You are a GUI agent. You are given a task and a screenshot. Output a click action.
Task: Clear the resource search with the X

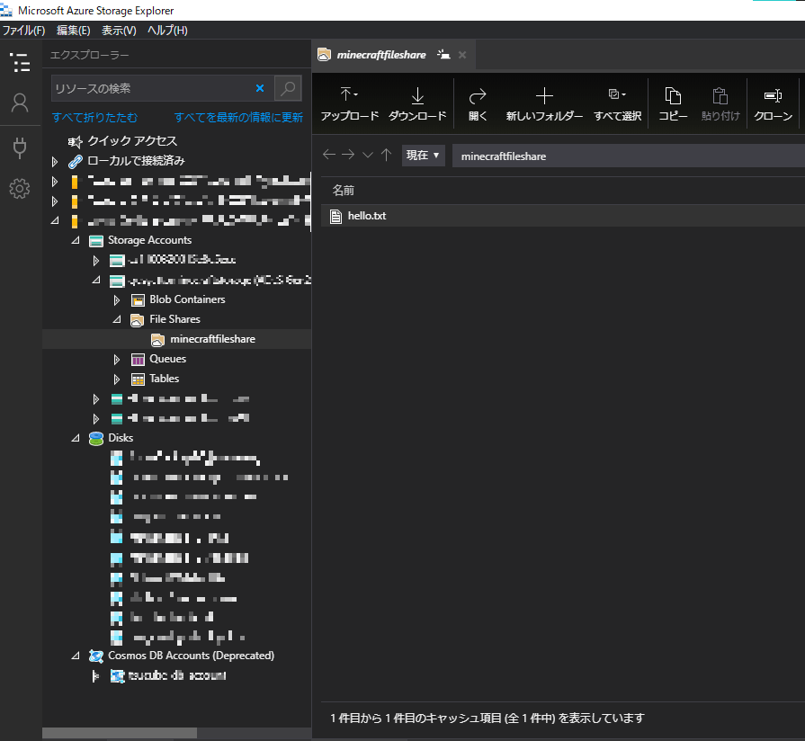pyautogui.click(x=260, y=88)
